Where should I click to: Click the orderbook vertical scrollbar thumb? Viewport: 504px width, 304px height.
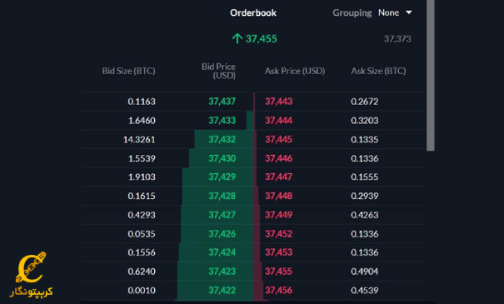pos(431,75)
